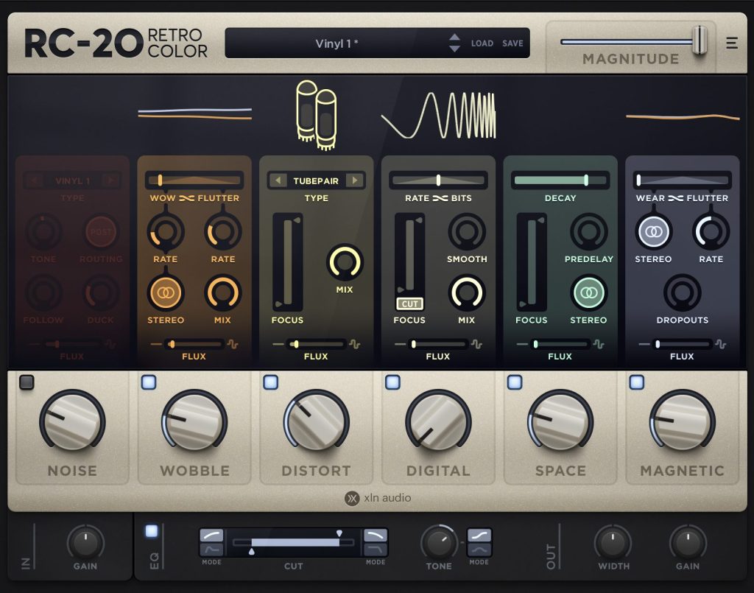Click the input Gain knob
This screenshot has height=593, width=754.
pyautogui.click(x=85, y=542)
